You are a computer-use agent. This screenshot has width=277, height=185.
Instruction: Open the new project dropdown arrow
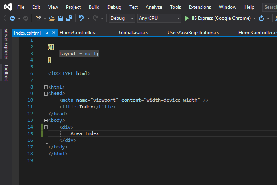click(45, 18)
